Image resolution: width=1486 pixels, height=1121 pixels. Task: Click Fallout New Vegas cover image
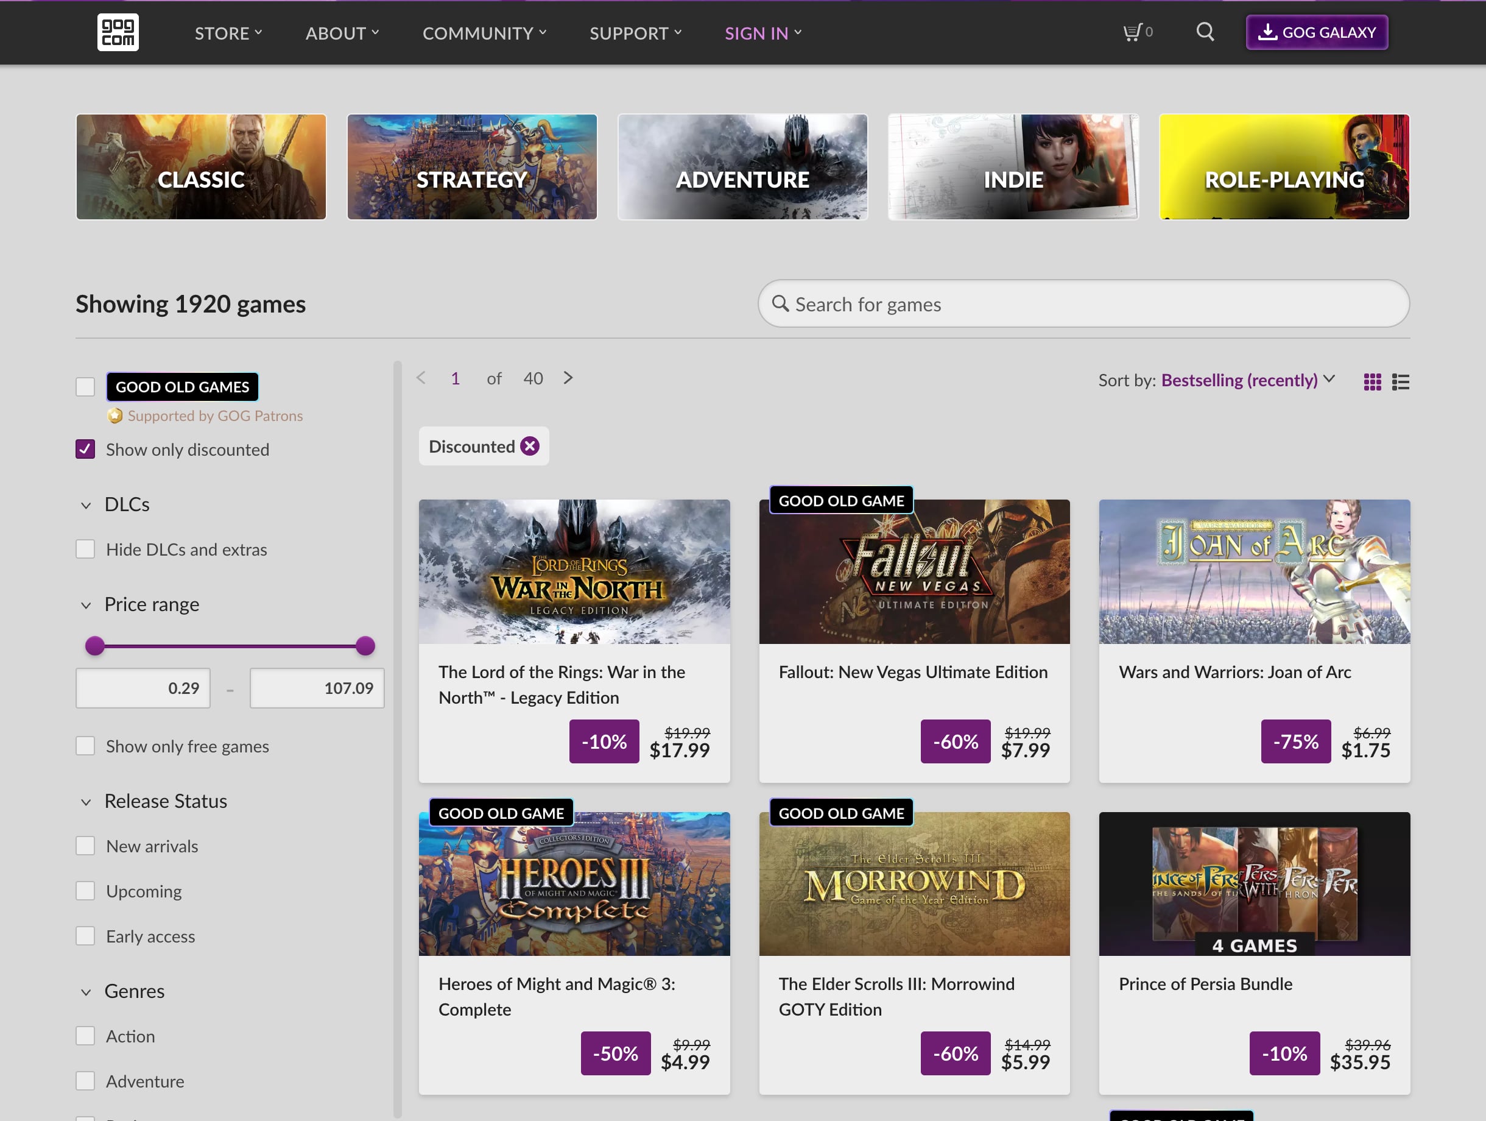click(914, 571)
